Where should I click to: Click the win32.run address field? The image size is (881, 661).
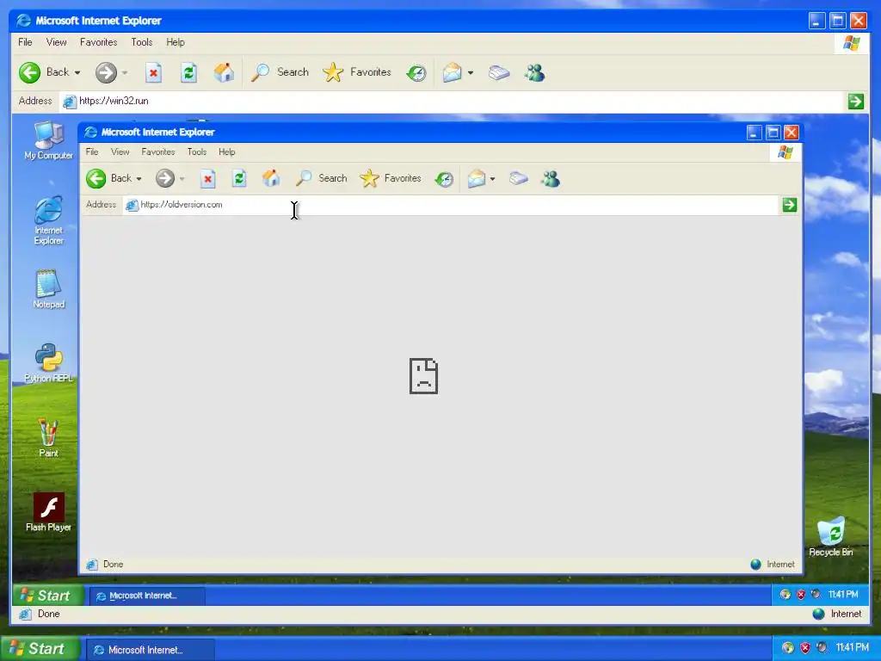coord(453,102)
